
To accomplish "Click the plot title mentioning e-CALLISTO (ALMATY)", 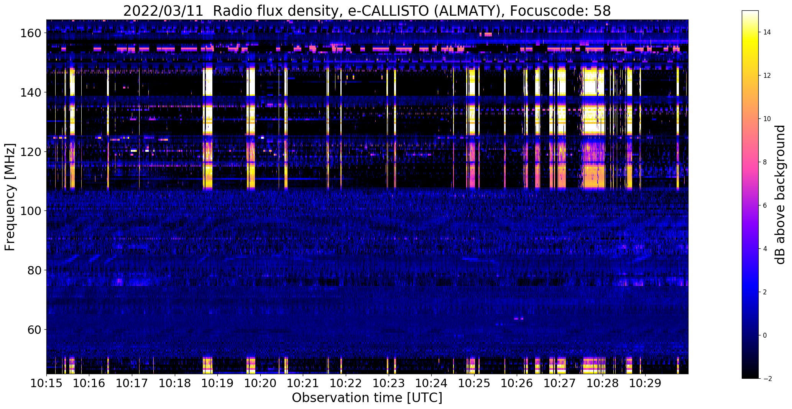I will (367, 11).
